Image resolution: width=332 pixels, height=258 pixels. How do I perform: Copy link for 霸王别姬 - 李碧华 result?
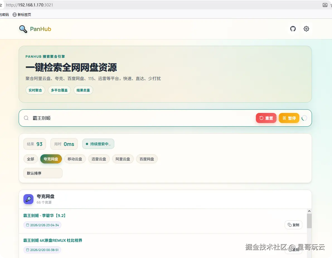tap(294, 225)
